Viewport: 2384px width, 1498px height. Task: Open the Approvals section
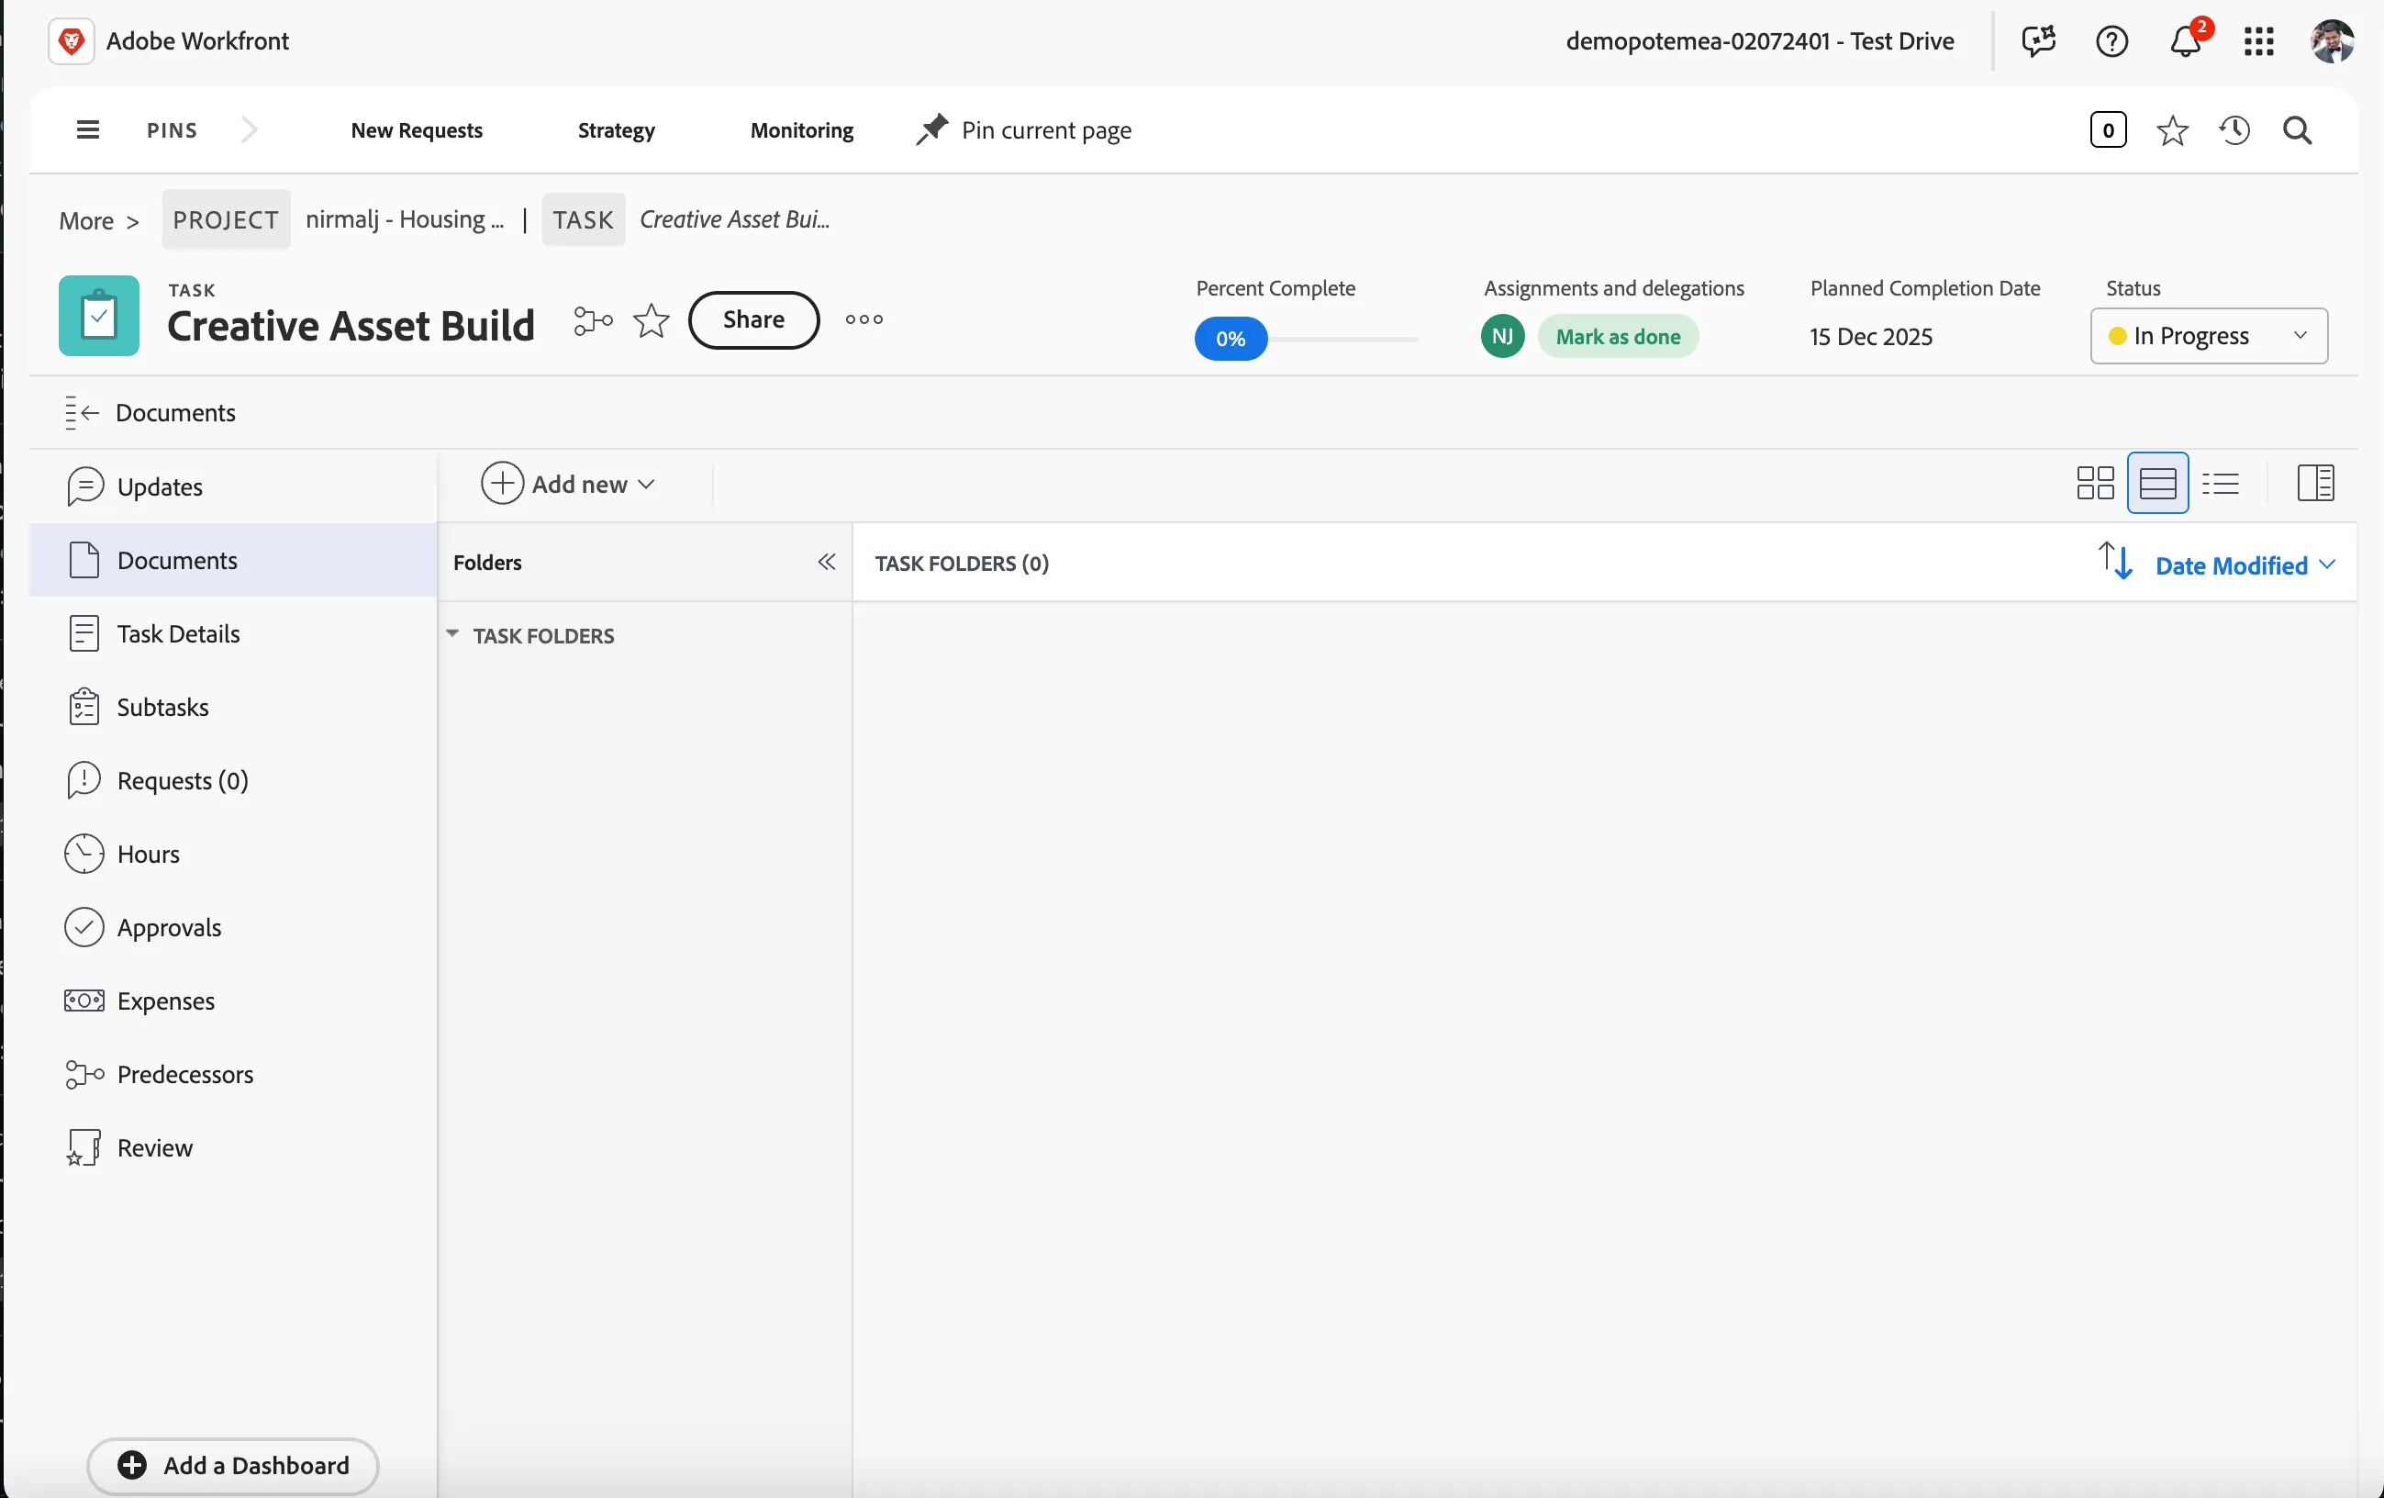click(234, 928)
